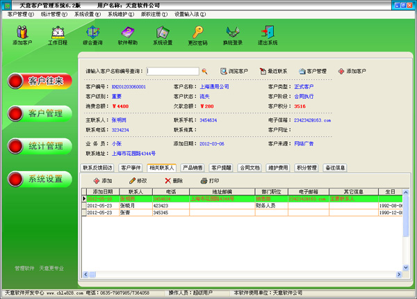Click the search magnifier next to query box
This screenshot has width=417, height=299.
tap(204, 71)
